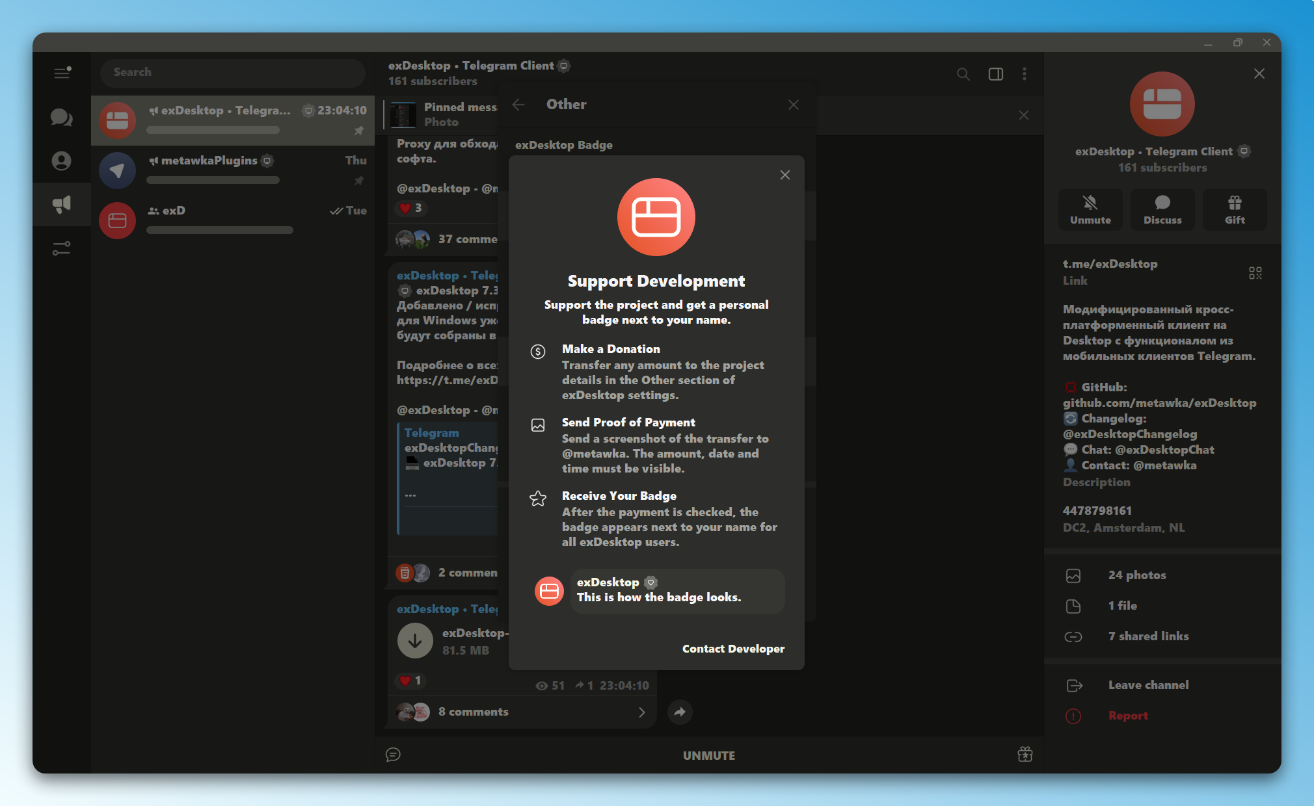
Task: Dismiss the pinned message bar
Action: pyautogui.click(x=1024, y=115)
